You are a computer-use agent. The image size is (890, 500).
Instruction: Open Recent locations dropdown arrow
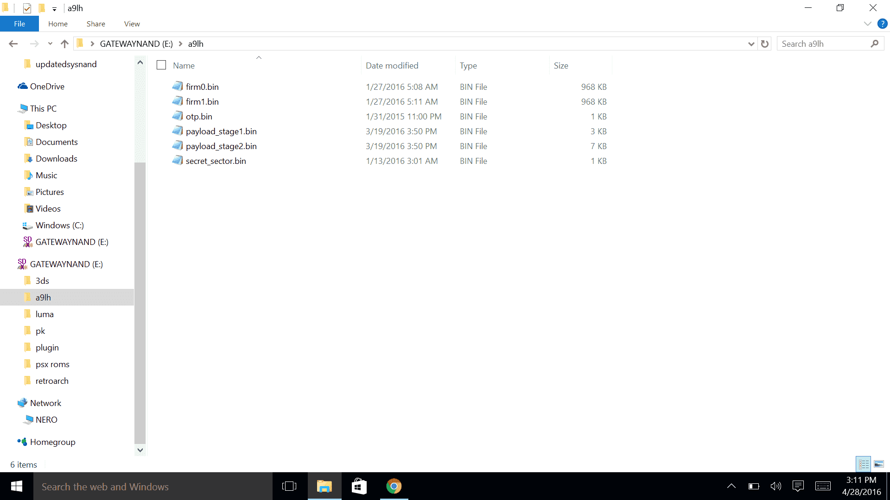click(x=50, y=44)
